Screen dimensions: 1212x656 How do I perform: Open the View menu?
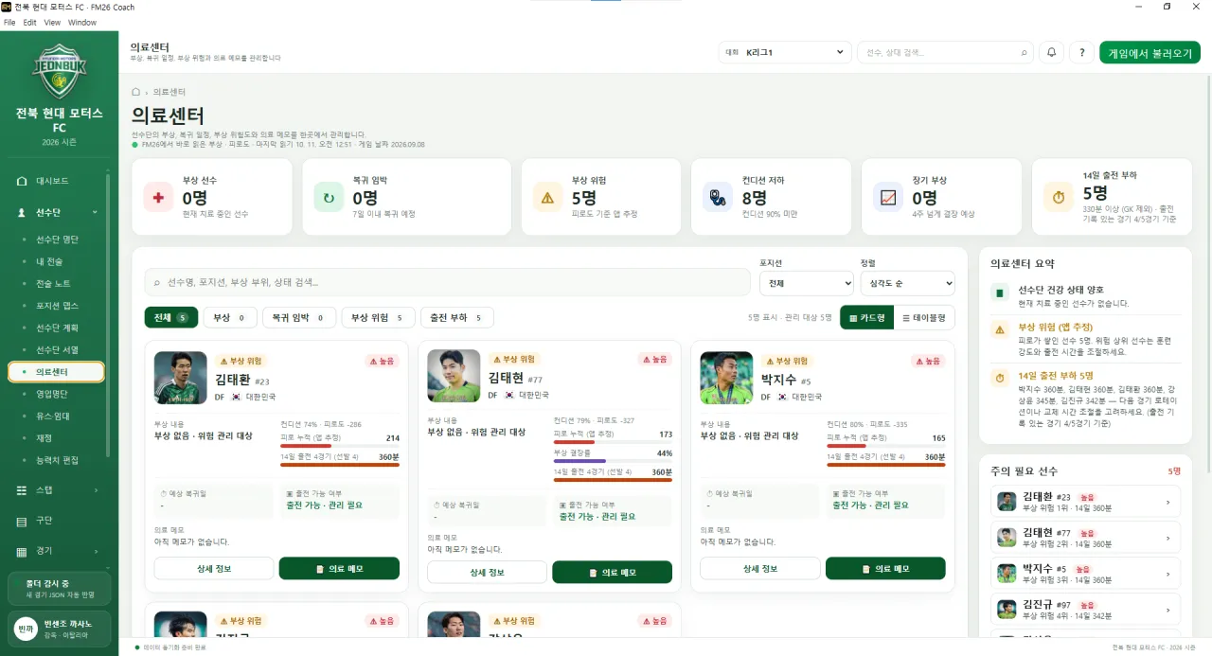(52, 22)
